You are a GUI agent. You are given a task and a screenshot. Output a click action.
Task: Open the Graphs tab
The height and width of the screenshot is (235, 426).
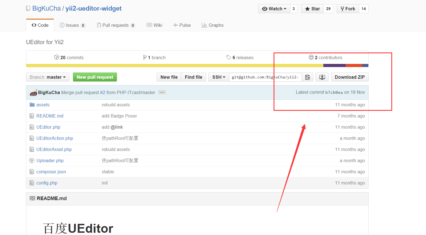(213, 25)
